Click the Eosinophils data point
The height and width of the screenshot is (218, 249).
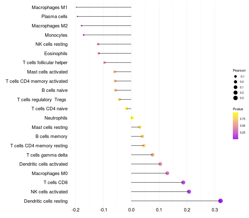coord(99,53)
